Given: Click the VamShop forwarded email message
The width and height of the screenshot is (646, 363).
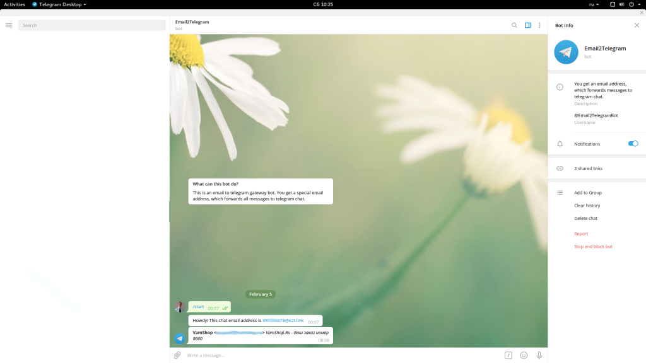Looking at the screenshot, I should [261, 335].
